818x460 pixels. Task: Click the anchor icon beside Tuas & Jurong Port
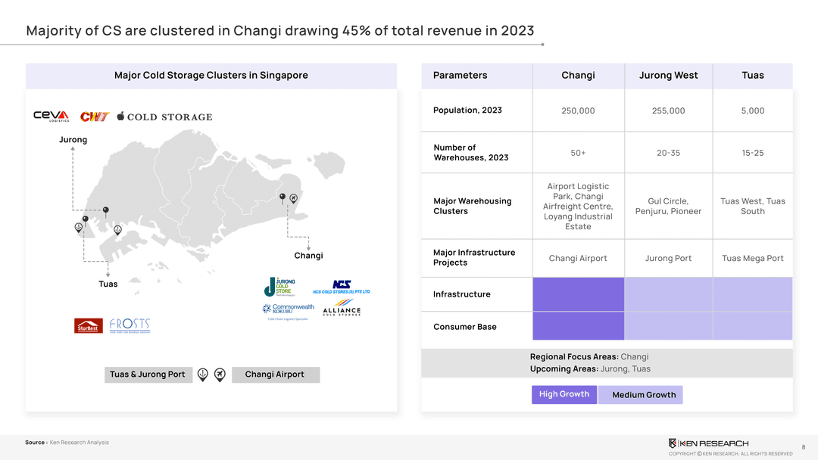pos(202,375)
